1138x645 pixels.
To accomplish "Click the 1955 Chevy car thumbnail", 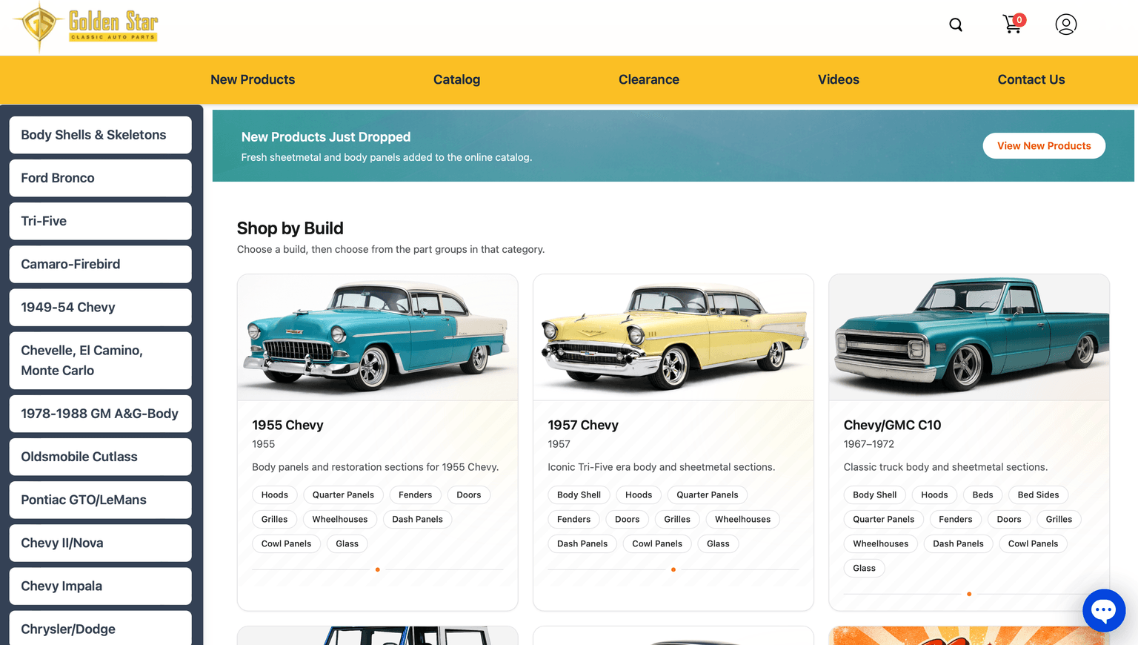I will click(377, 337).
